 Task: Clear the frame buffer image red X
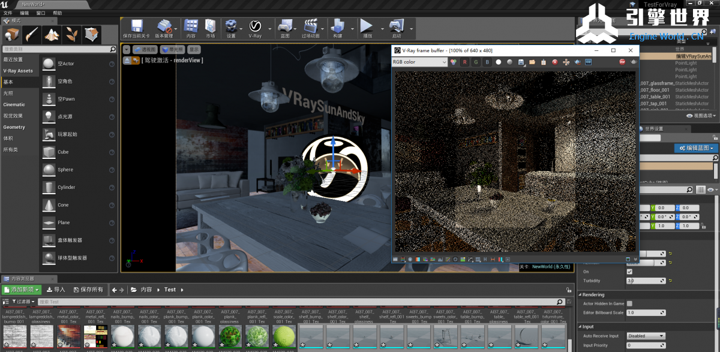pos(555,62)
